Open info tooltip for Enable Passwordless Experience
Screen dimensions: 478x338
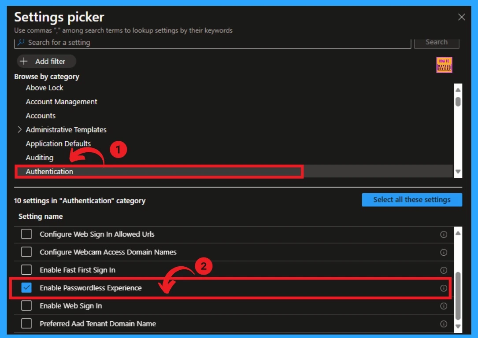pyautogui.click(x=444, y=288)
